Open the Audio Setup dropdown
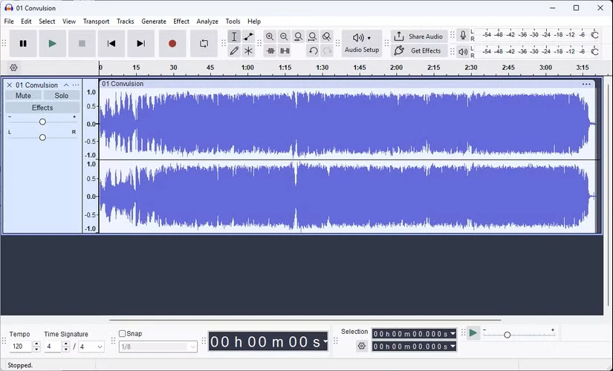The height and width of the screenshot is (371, 613). pos(362,43)
